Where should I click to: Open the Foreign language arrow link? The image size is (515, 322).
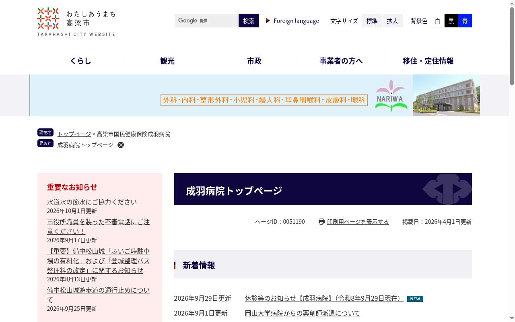coord(293,21)
